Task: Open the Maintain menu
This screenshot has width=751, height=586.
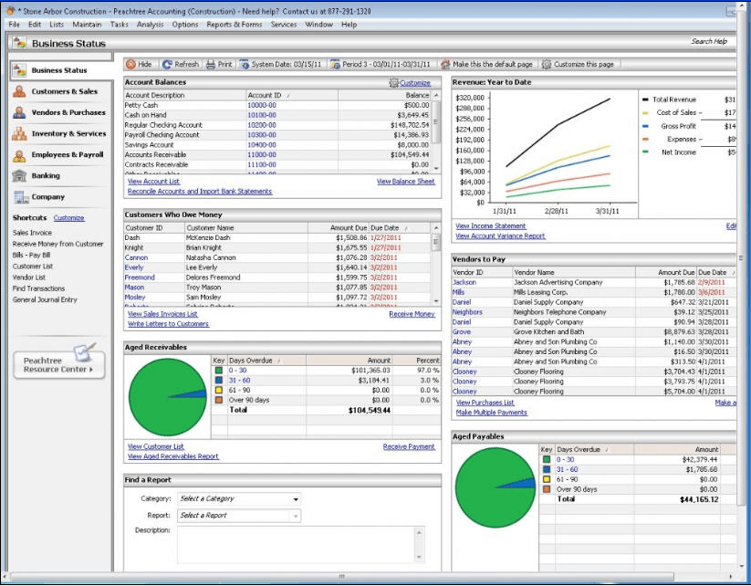Action: point(87,25)
